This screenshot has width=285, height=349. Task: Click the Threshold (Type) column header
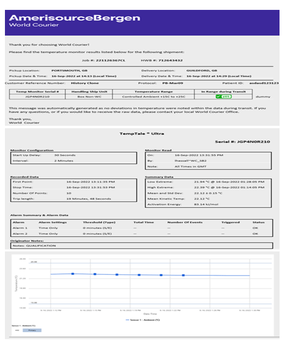pos(99,222)
